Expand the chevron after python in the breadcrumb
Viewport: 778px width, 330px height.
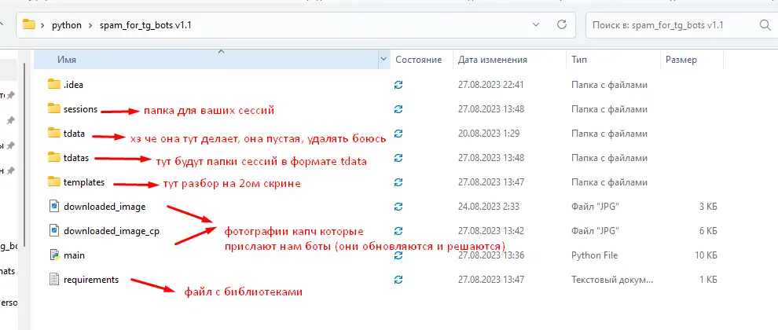click(90, 24)
